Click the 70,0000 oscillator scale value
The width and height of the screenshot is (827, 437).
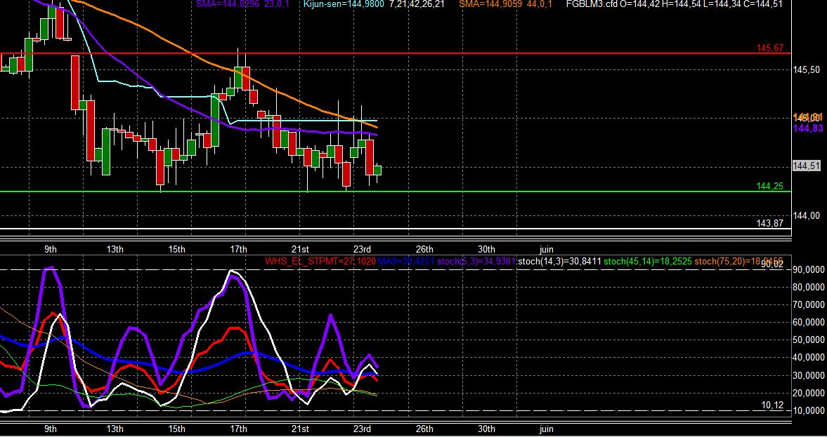809,305
